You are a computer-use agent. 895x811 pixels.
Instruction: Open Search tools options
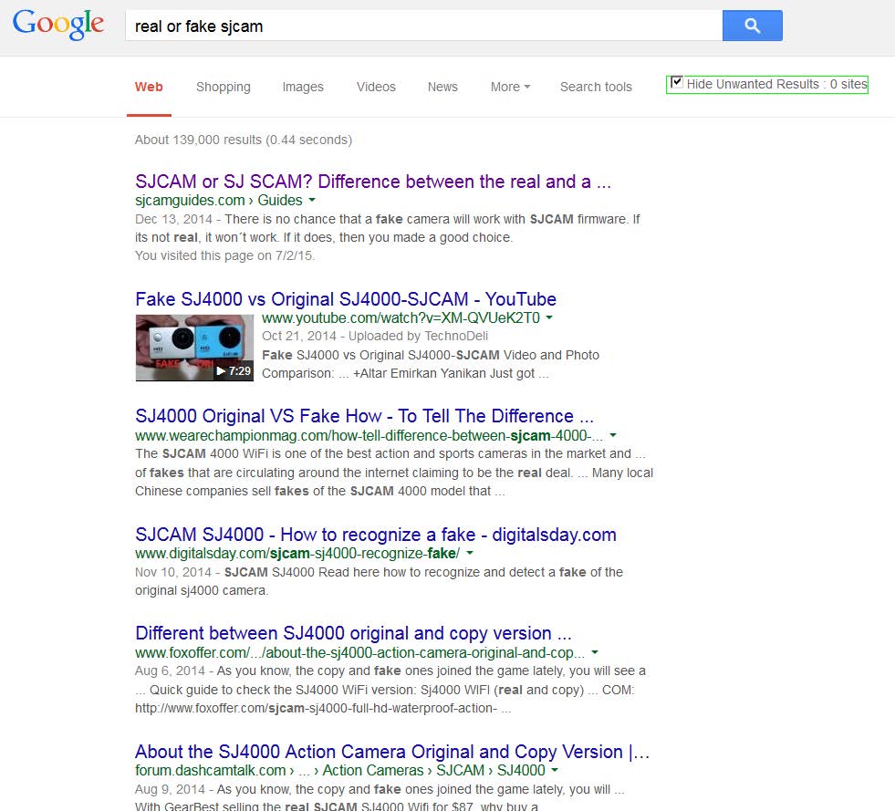[596, 87]
